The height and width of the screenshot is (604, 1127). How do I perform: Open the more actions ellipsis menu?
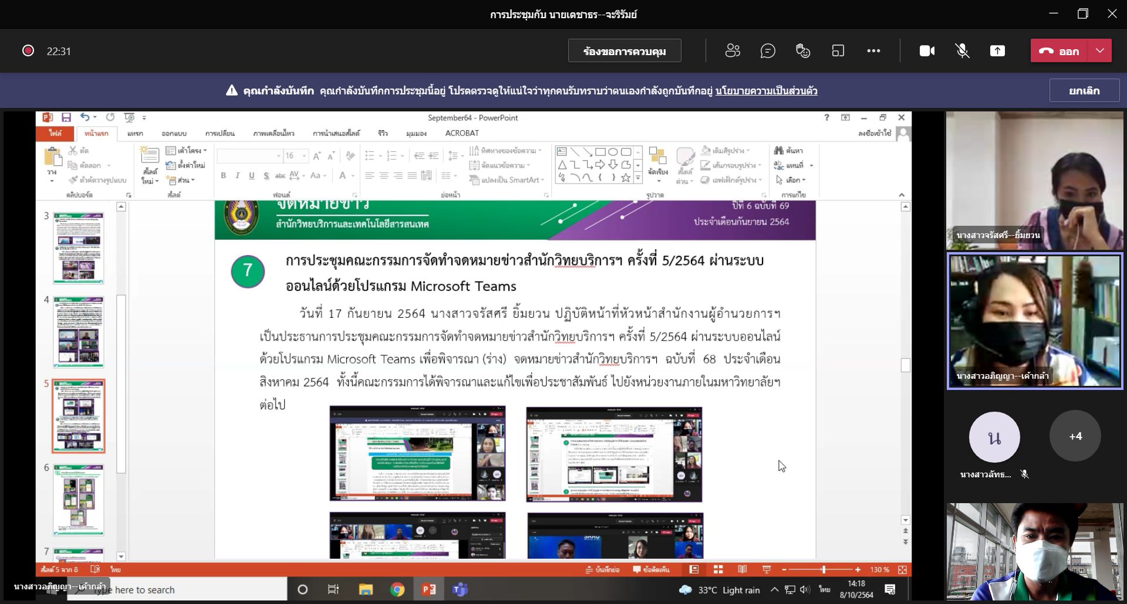pos(873,51)
